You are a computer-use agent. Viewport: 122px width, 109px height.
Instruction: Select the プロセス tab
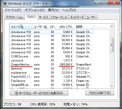[x=31, y=17]
